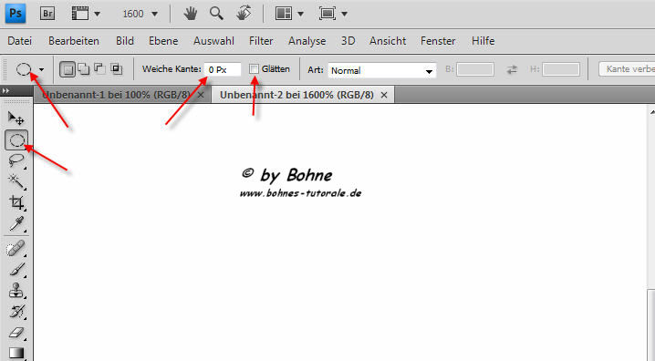Image resolution: width=655 pixels, height=361 pixels.
Task: Launch Bridge with the Br icon
Action: pos(47,14)
